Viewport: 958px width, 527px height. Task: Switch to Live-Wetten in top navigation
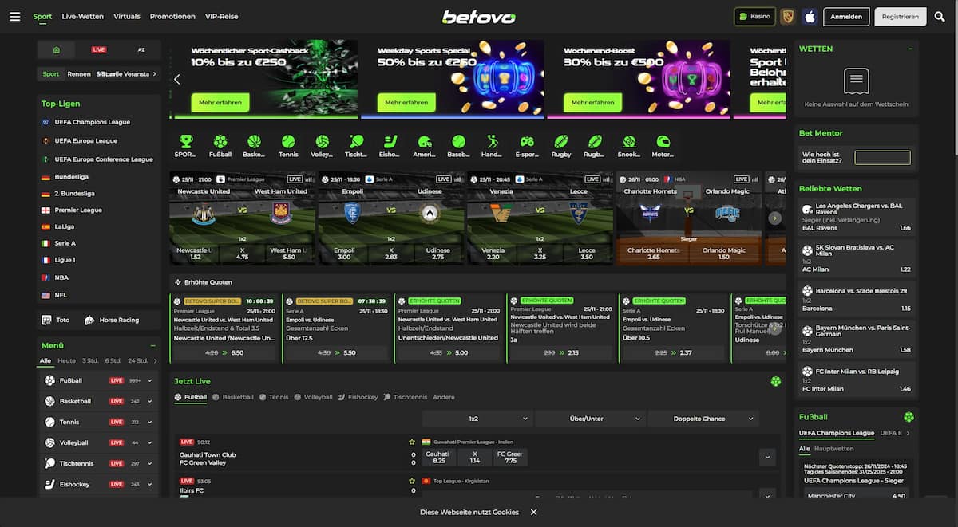click(82, 16)
